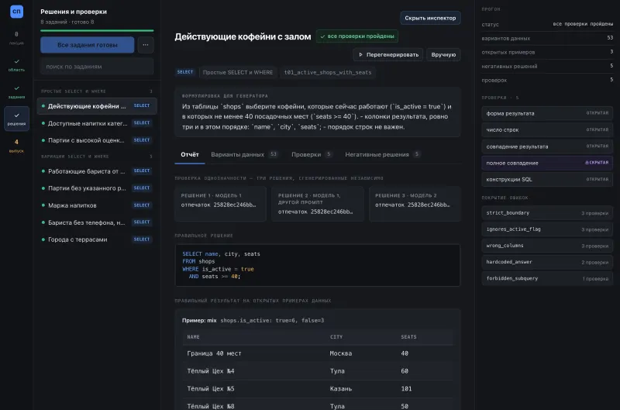Expand the strict_boundary coverage row

547,212
